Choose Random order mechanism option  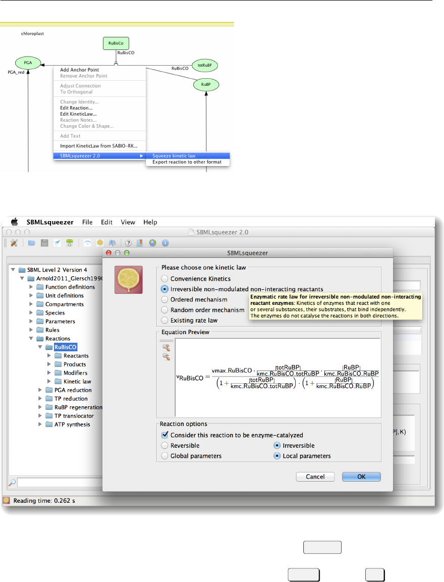coord(164,310)
